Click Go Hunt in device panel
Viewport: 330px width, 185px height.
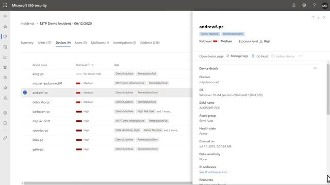coord(260,56)
